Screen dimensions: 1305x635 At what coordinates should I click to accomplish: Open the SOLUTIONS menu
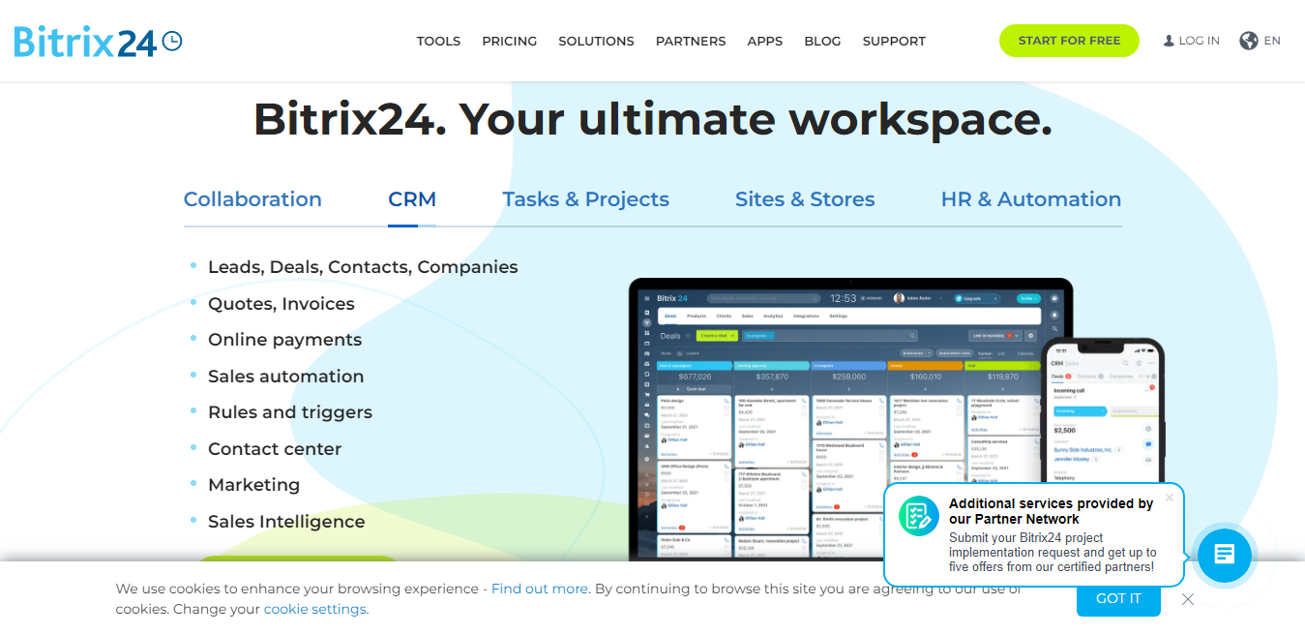click(596, 41)
